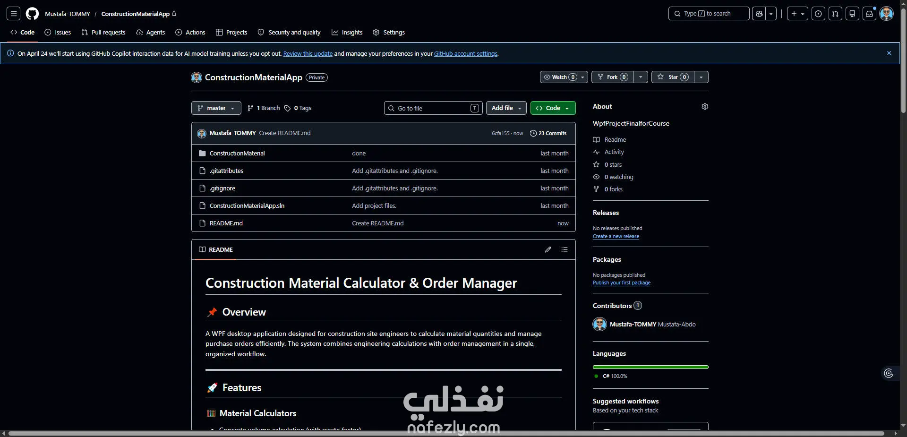
Task: Open the Copilot chat icon in header
Action: click(x=759, y=14)
